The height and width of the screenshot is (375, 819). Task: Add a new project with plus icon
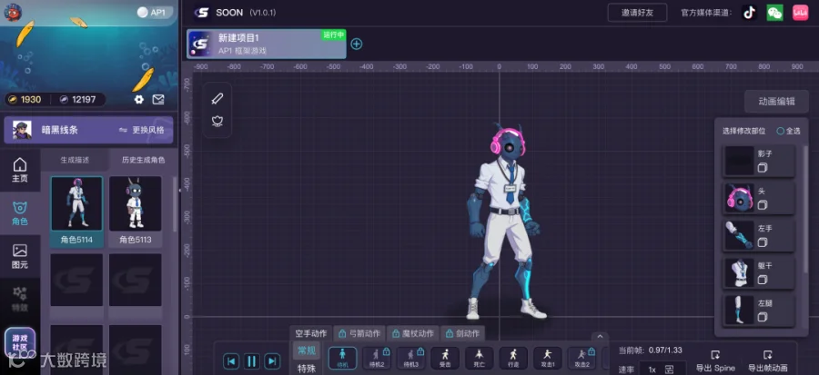[356, 44]
